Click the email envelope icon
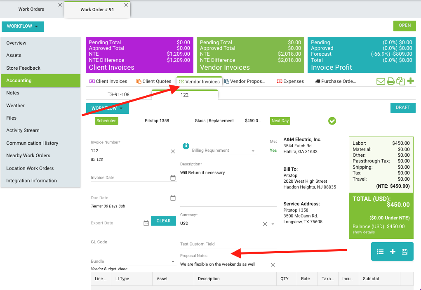The width and height of the screenshot is (421, 290). pos(381,81)
